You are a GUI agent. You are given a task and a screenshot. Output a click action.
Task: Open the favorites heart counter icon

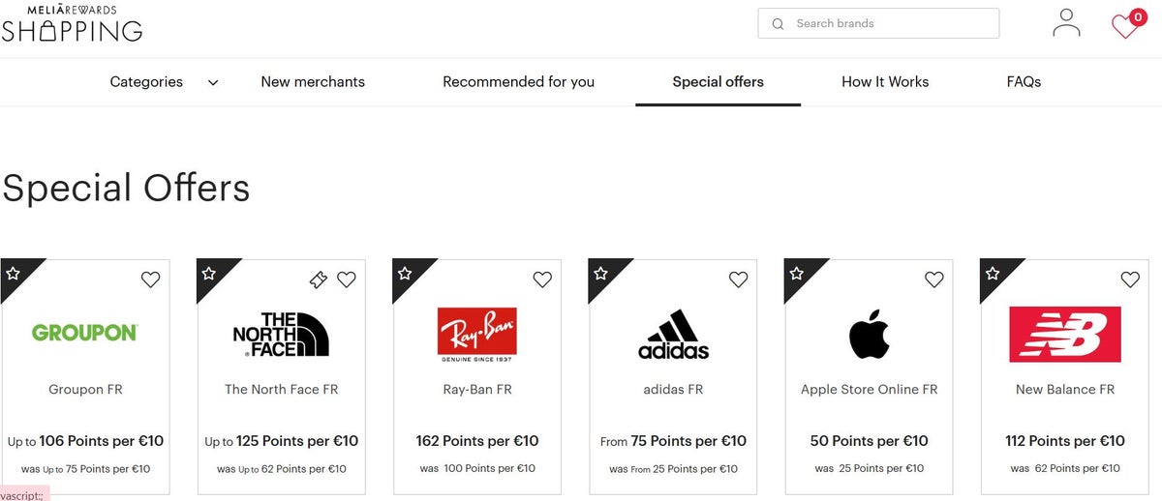coord(1125,24)
